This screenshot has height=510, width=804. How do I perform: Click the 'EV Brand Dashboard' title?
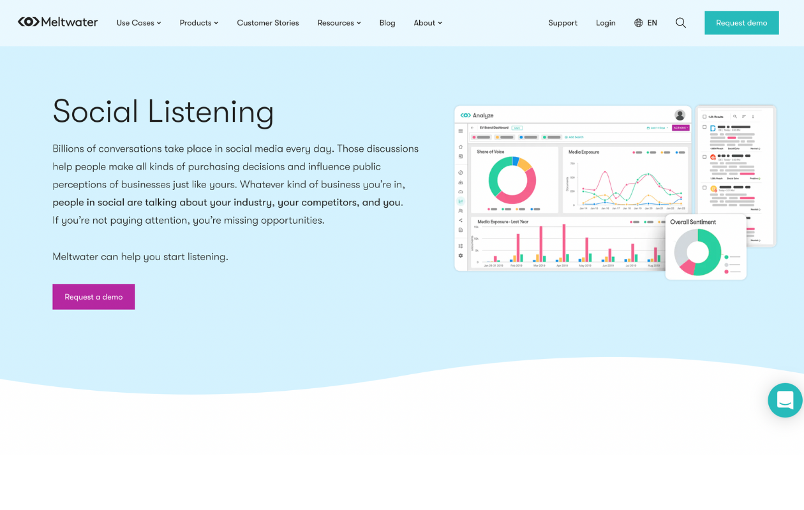[494, 127]
